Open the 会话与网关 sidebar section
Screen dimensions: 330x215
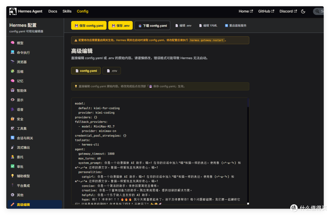(35, 138)
